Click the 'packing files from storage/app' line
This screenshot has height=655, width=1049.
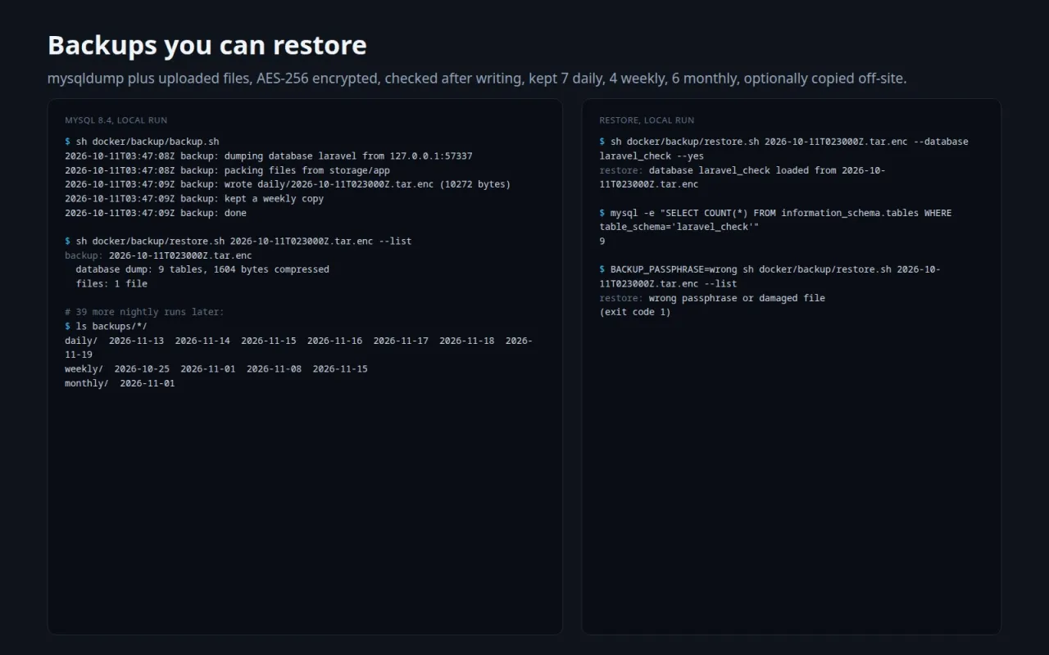click(227, 170)
